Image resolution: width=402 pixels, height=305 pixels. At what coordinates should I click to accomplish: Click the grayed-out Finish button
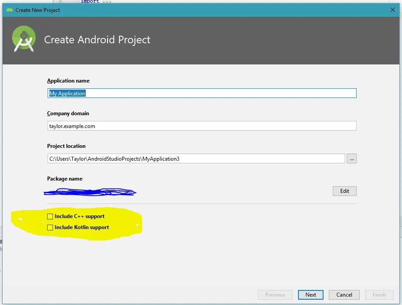pos(379,295)
